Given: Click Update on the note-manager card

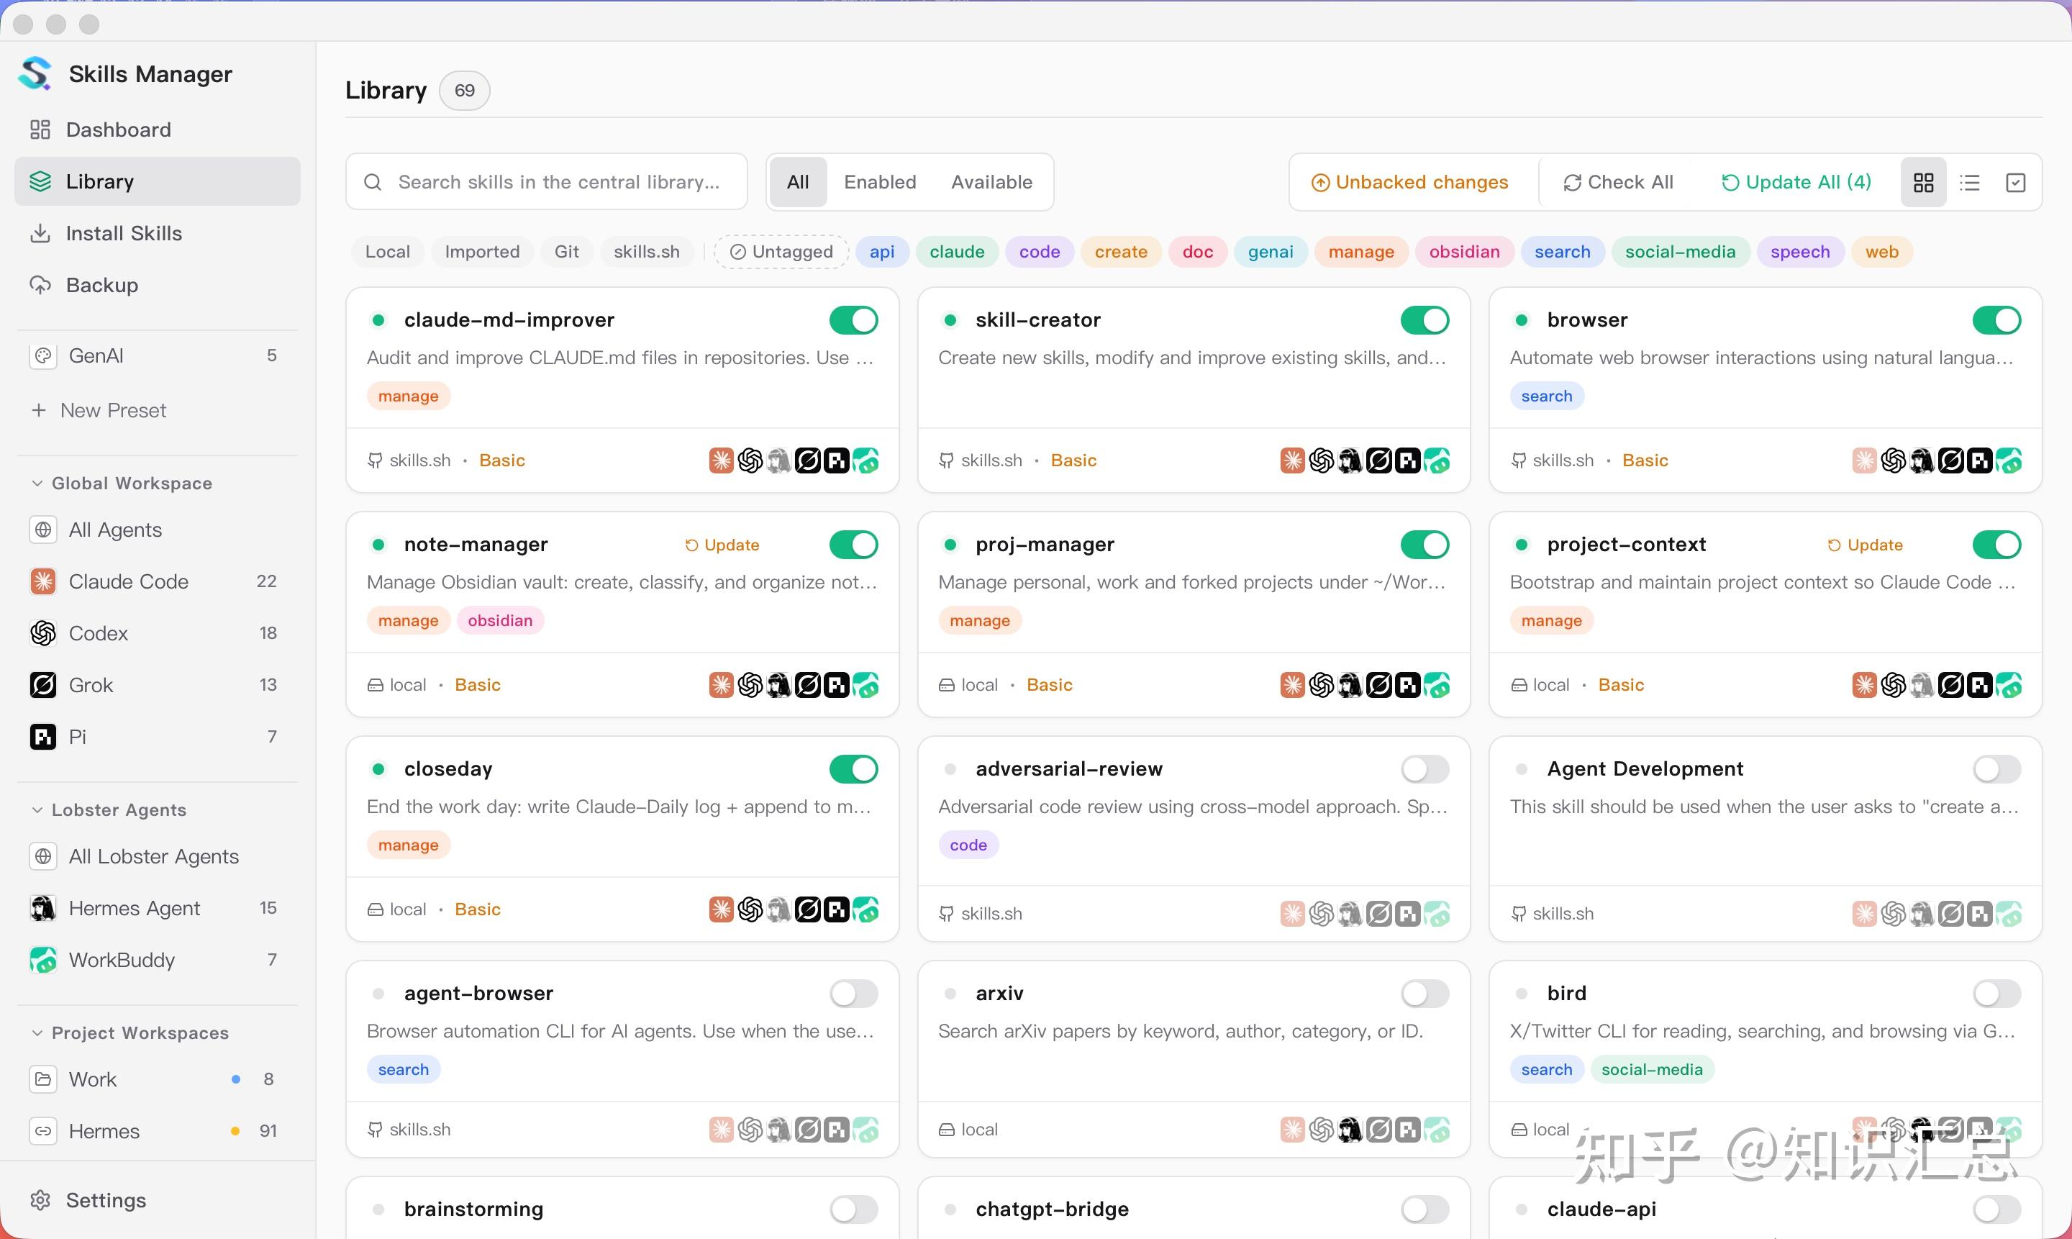Looking at the screenshot, I should pyautogui.click(x=722, y=545).
